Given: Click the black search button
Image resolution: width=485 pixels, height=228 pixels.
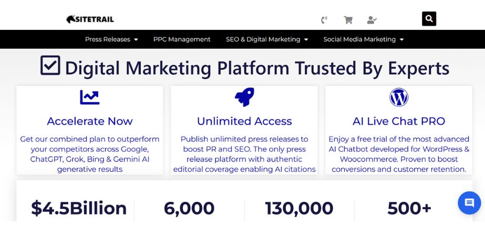Looking at the screenshot, I should 429,19.
